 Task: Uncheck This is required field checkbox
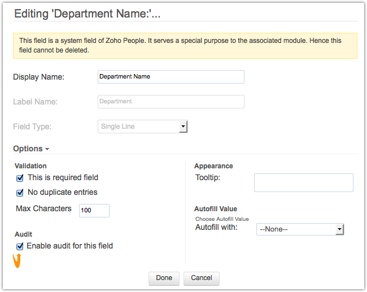[x=20, y=178]
